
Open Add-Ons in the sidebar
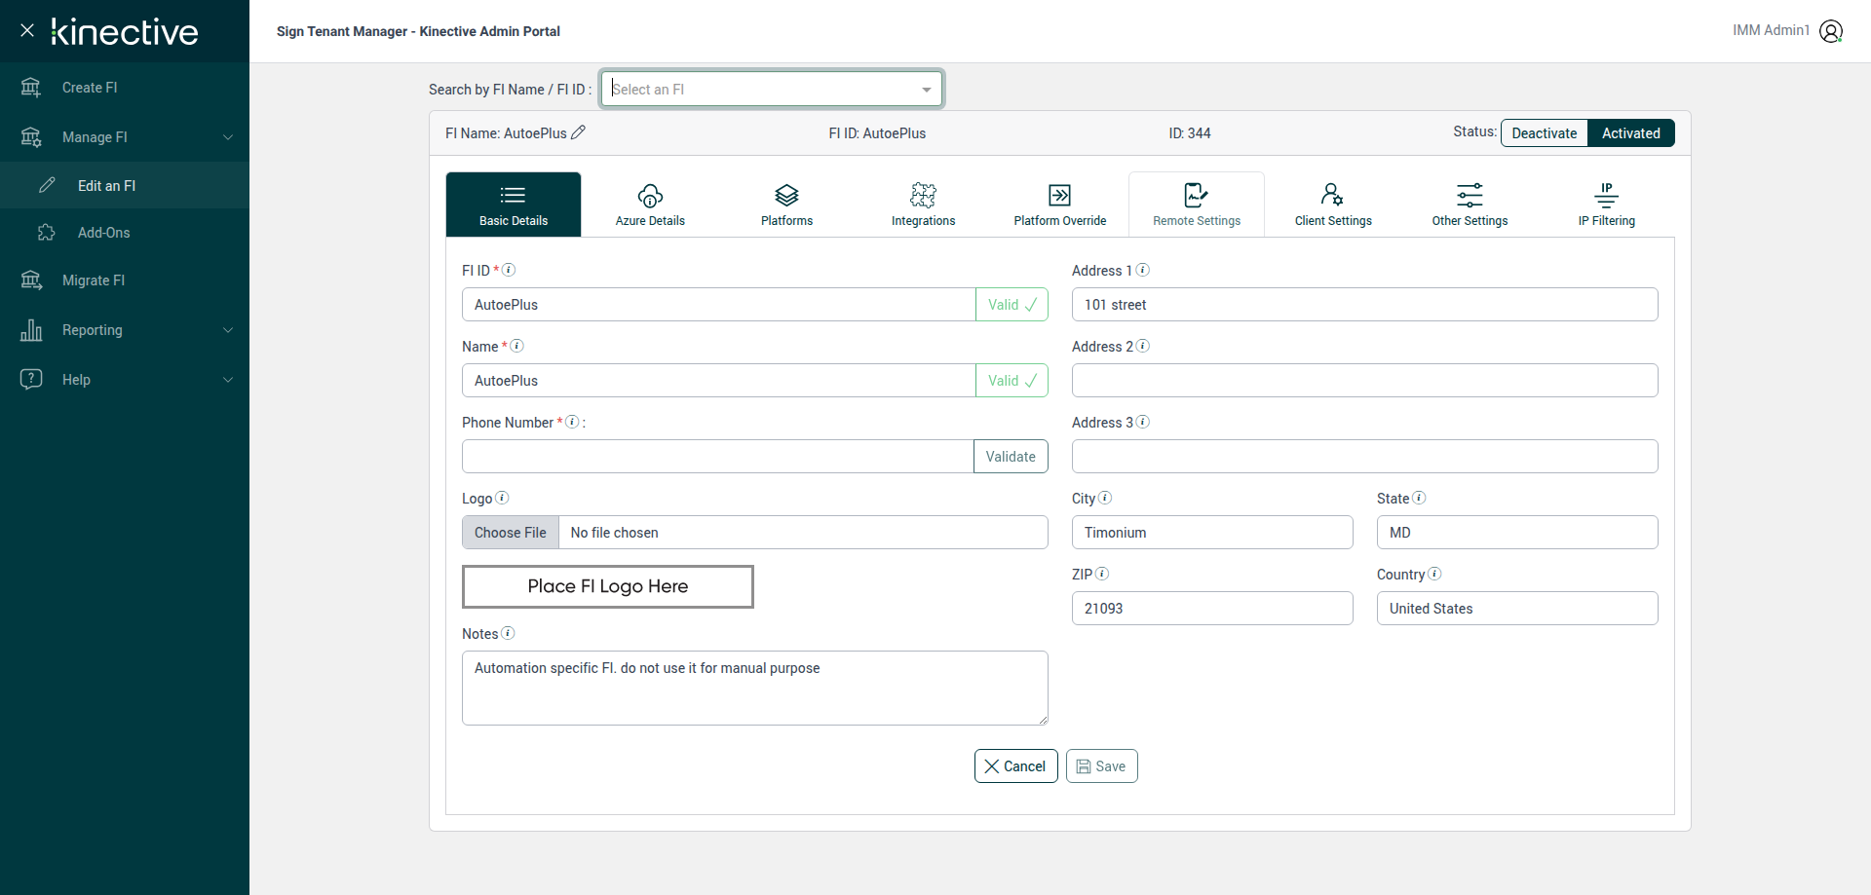[x=125, y=233]
